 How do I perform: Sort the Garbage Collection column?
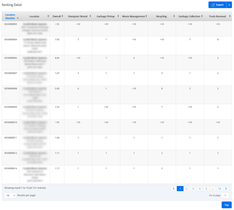click(190, 16)
